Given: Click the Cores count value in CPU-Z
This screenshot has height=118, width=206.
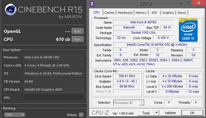Looking at the screenshot, I should pos(169,102).
